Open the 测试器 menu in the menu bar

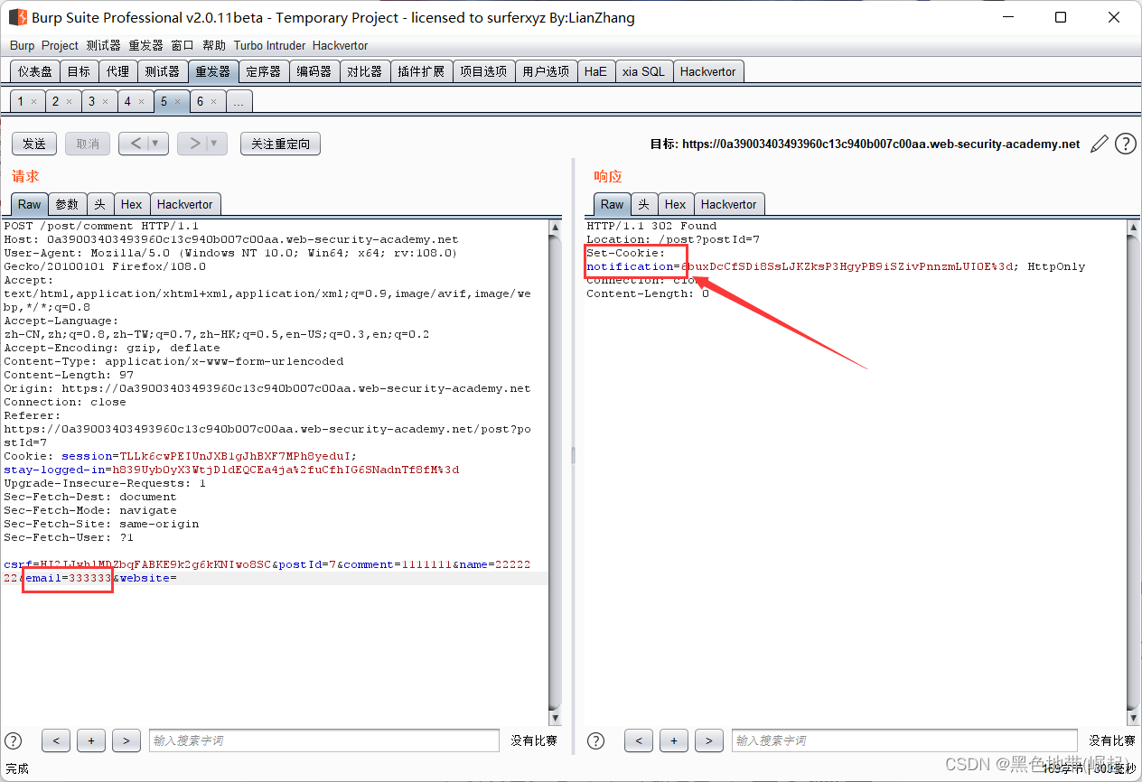(x=103, y=45)
